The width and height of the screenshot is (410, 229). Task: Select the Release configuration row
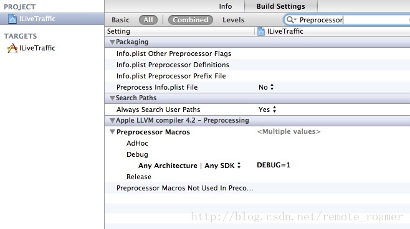[x=257, y=177]
